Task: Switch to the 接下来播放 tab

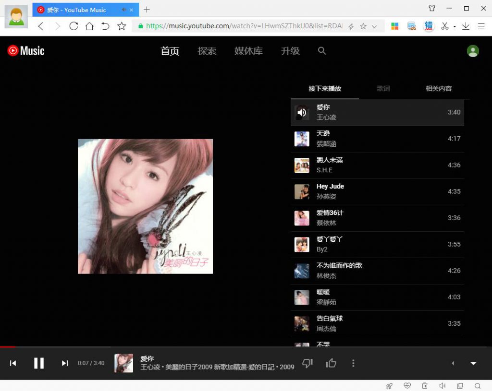Action: (x=325, y=89)
